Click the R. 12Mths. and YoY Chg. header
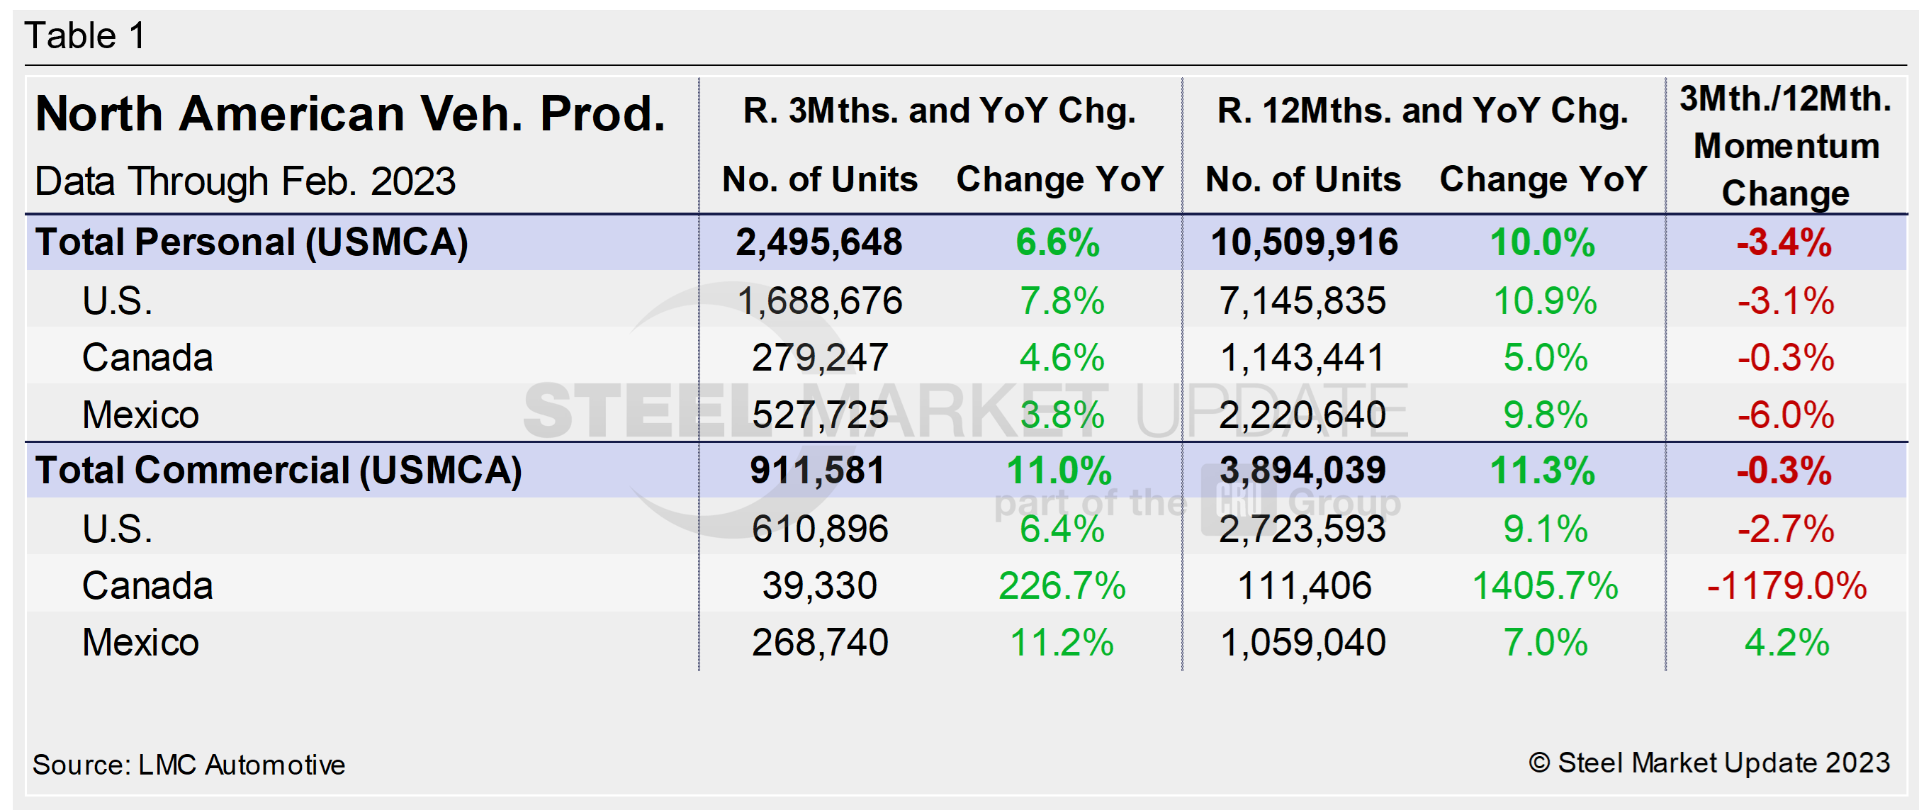 tap(1422, 111)
